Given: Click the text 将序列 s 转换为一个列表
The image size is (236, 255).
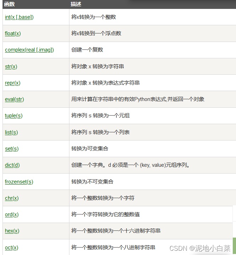Looking at the screenshot, I should 100,132.
